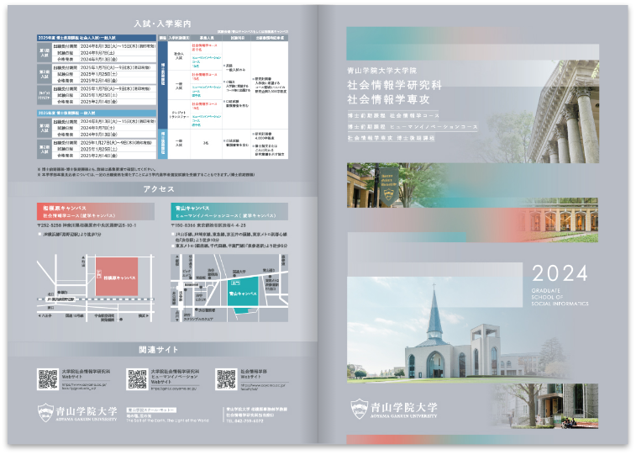Click the 青山学院スクール・モットー label box
Screen dimensions: 636x455
[151, 410]
